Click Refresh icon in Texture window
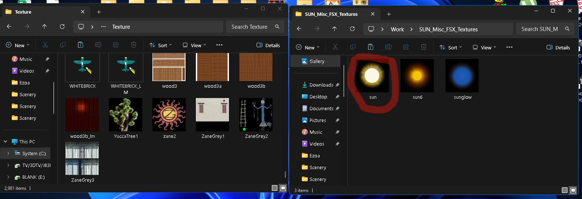 tap(62, 27)
